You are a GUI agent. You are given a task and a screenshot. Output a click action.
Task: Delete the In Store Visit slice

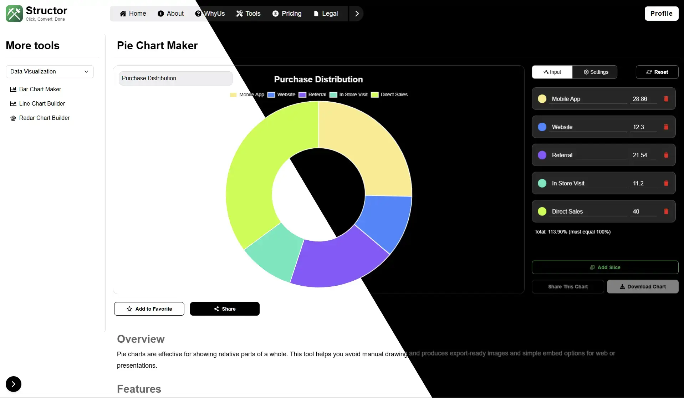666,183
